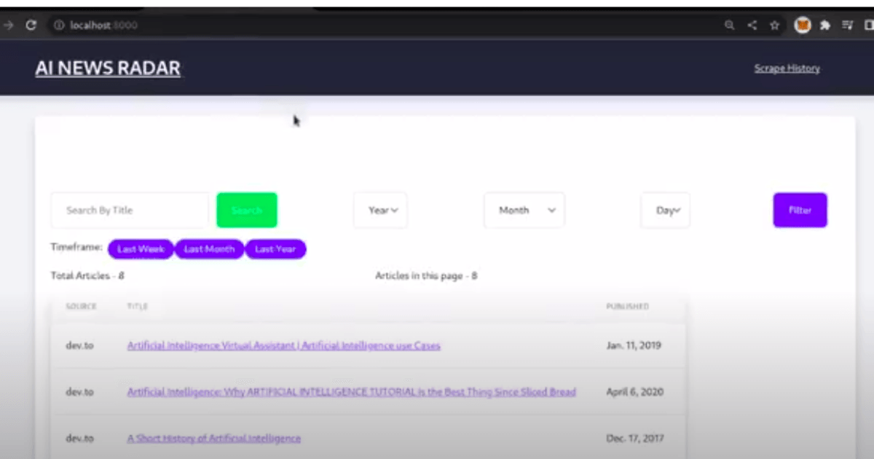
Task: Open the zoom search icon in the toolbar
Action: [x=729, y=24]
